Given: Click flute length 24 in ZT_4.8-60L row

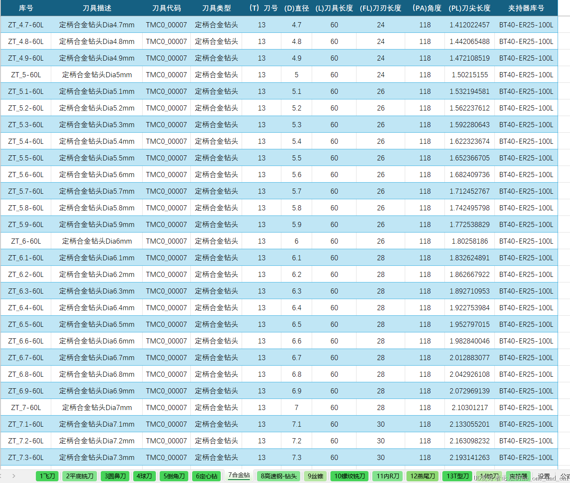Looking at the screenshot, I should pos(381,41).
